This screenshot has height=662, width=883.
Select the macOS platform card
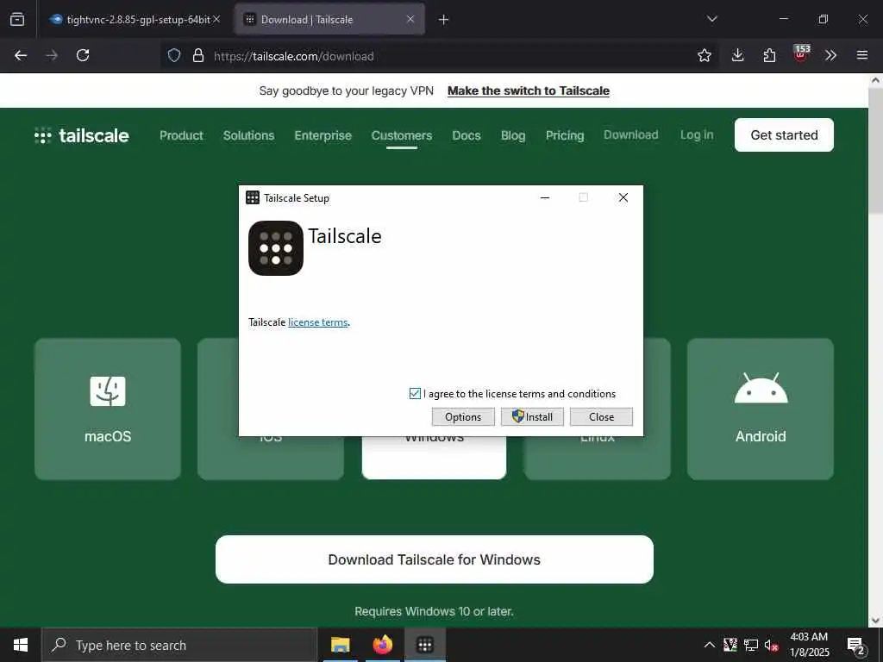click(108, 409)
